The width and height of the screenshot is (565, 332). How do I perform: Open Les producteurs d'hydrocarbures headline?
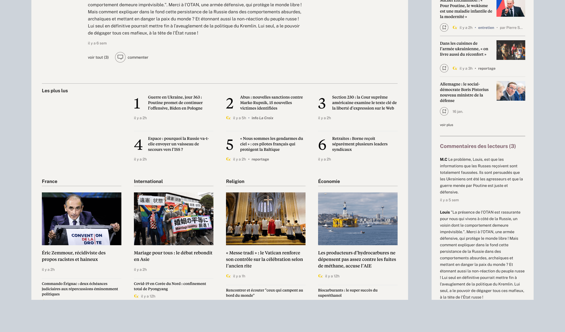357,259
